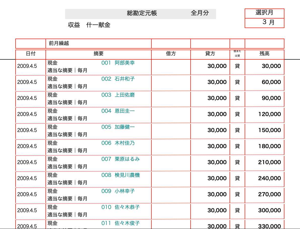The width and height of the screenshot is (300, 229).
Task: Click the 全月分 label in header bar
Action: [x=200, y=13]
